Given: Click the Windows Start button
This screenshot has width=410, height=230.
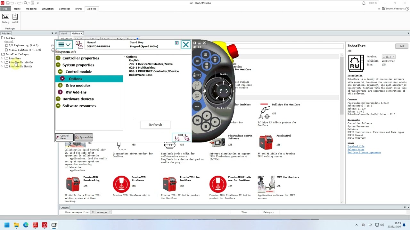Looking at the screenshot, I should 7,225.
